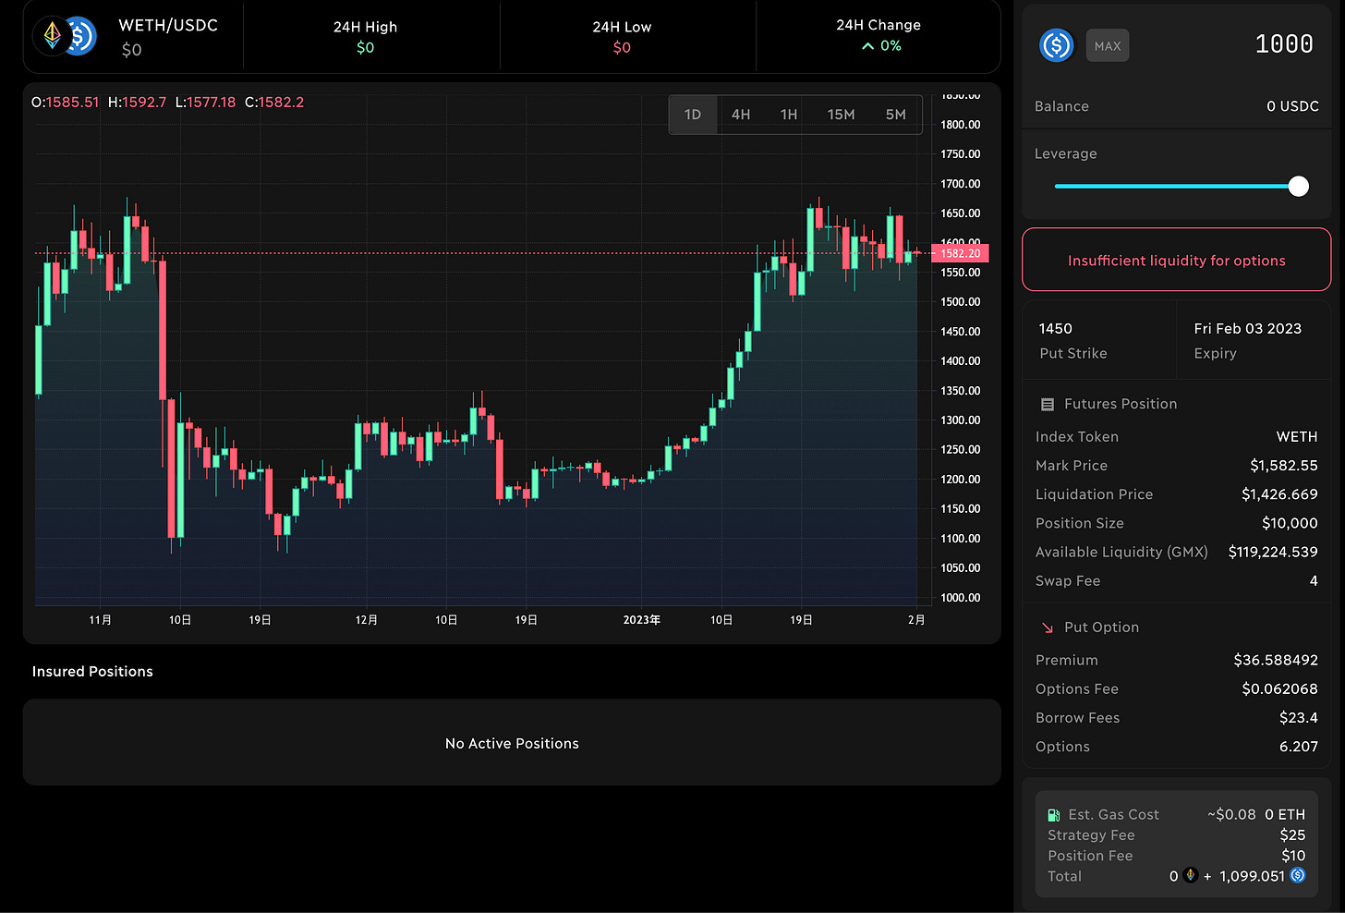Viewport: 1345px width, 913px height.
Task: Click the Leverage slider handle
Action: pos(1299,187)
